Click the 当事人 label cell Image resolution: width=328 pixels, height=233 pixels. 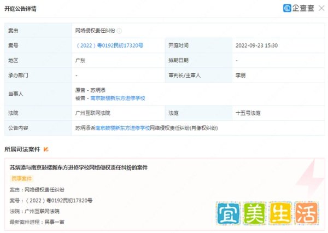point(38,94)
